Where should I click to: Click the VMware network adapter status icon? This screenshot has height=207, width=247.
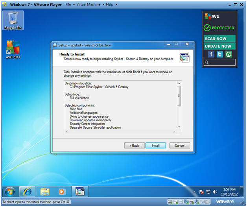[x=186, y=201]
